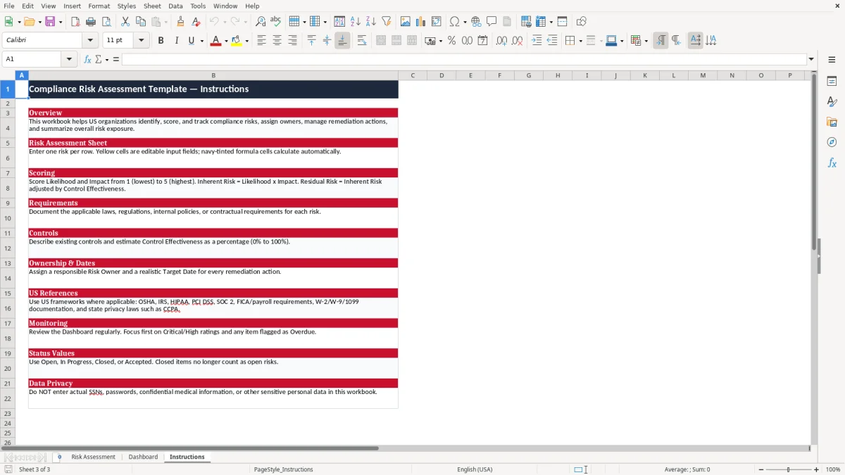
Task: Click the Save document icon
Action: 50,22
